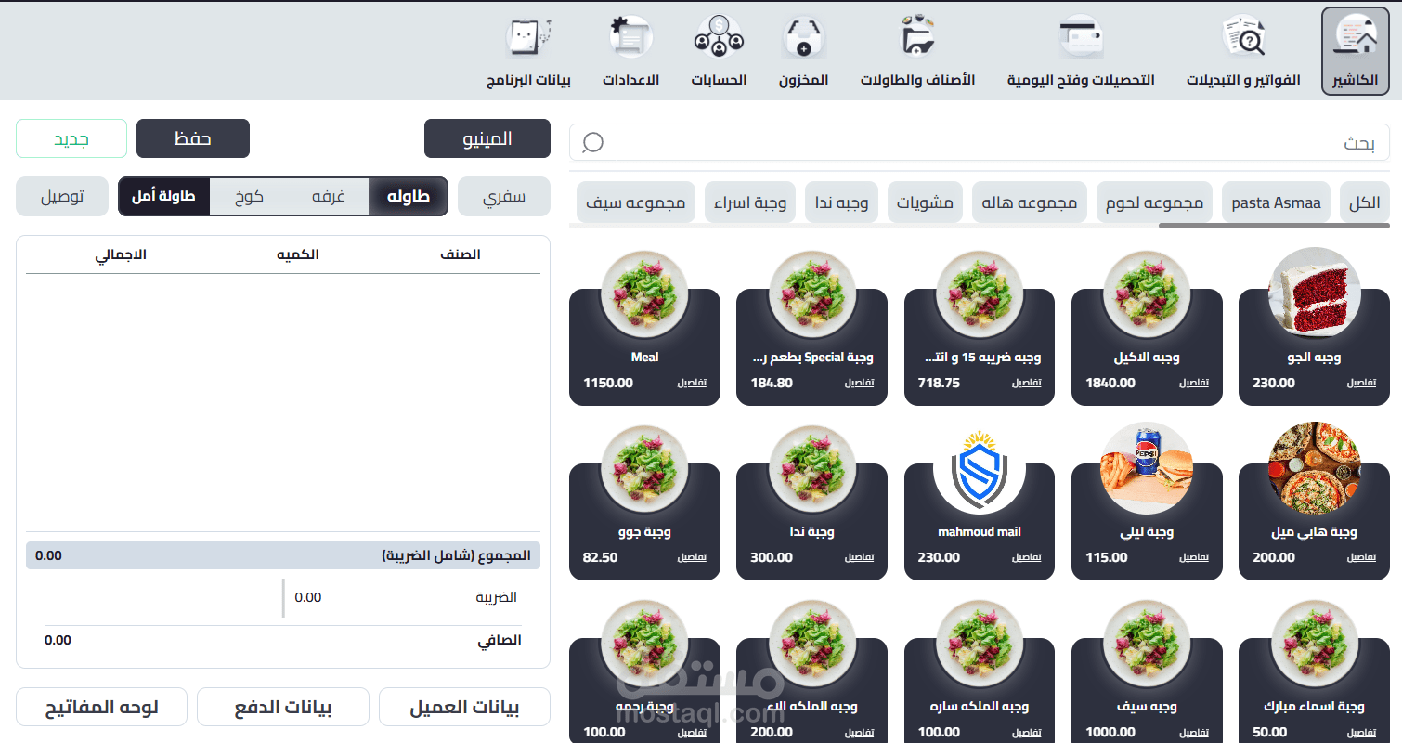The image size is (1402, 743).
Task: Open تفاصيل link on Special بطعم card
Action: [859, 383]
